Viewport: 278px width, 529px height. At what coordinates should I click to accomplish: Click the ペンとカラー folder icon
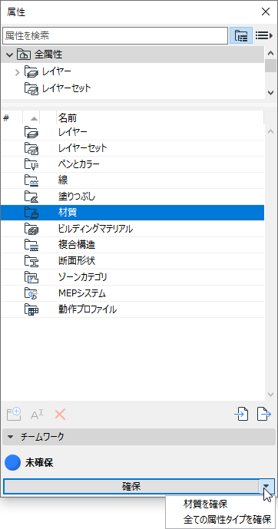31,164
